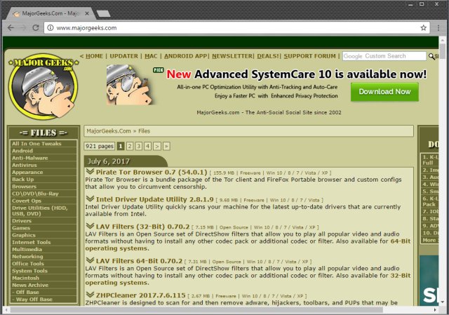
Task: Click the site info icon in address bar
Action: [51, 28]
